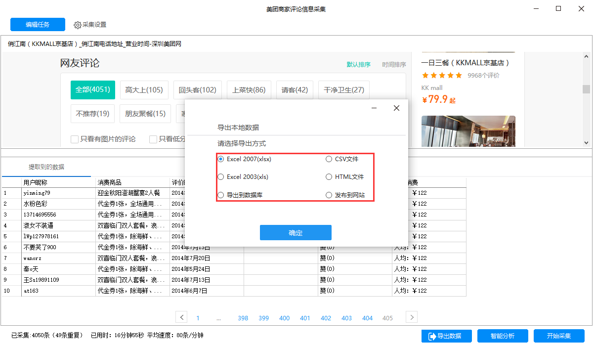593x346 pixels.
Task: Open the 采集设置 gear settings
Action: (90, 25)
